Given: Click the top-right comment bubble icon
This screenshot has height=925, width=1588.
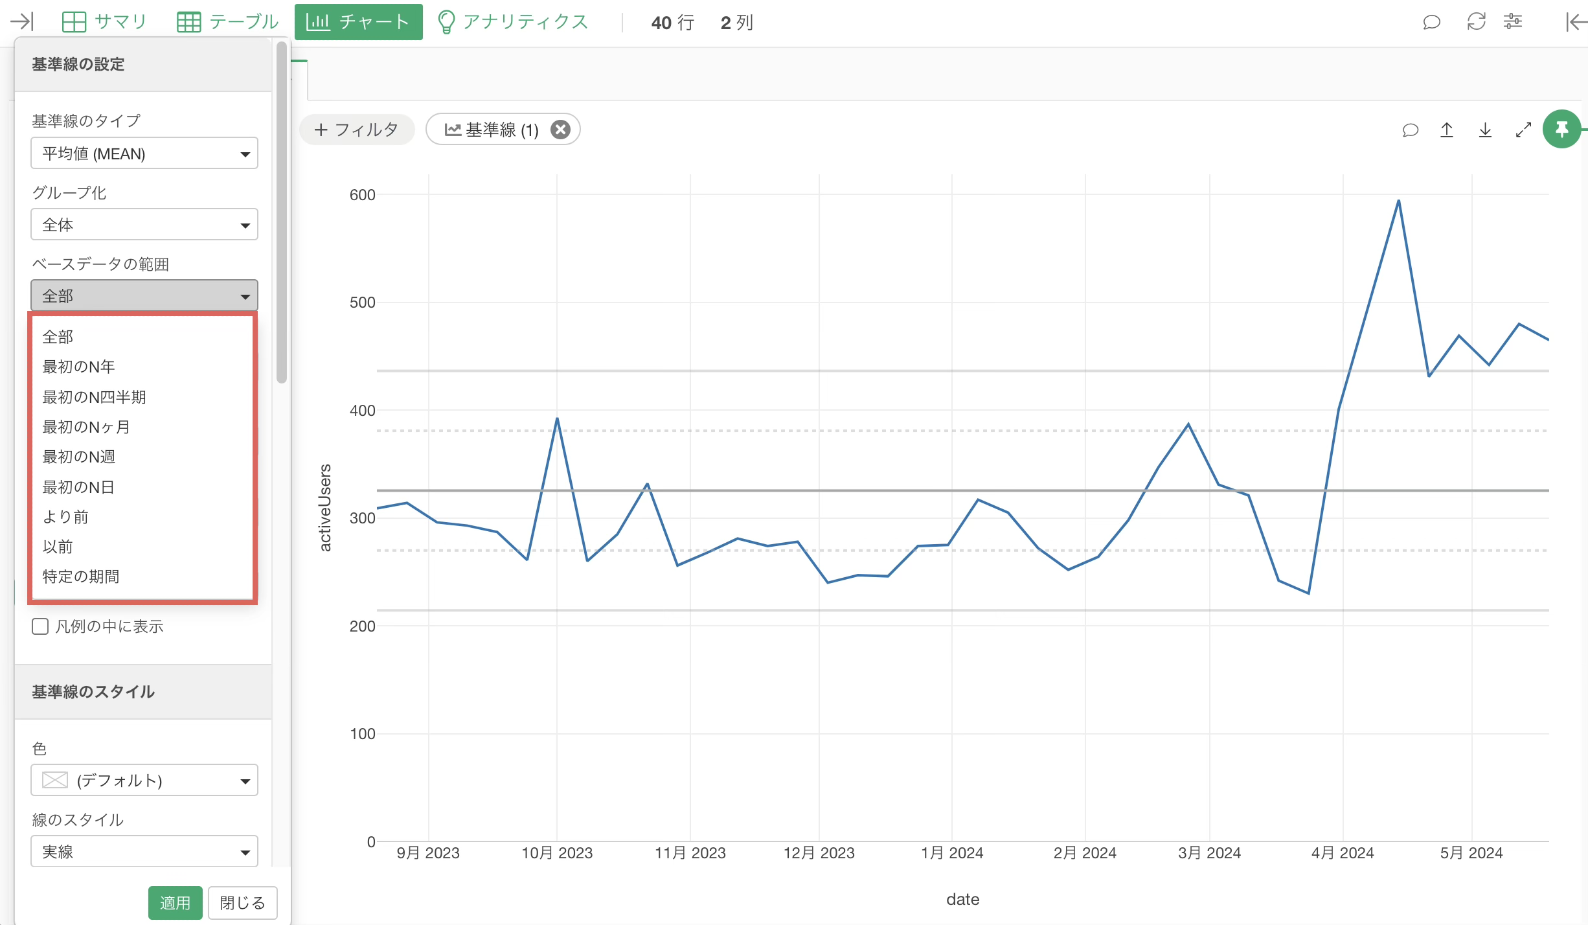Looking at the screenshot, I should point(1431,22).
